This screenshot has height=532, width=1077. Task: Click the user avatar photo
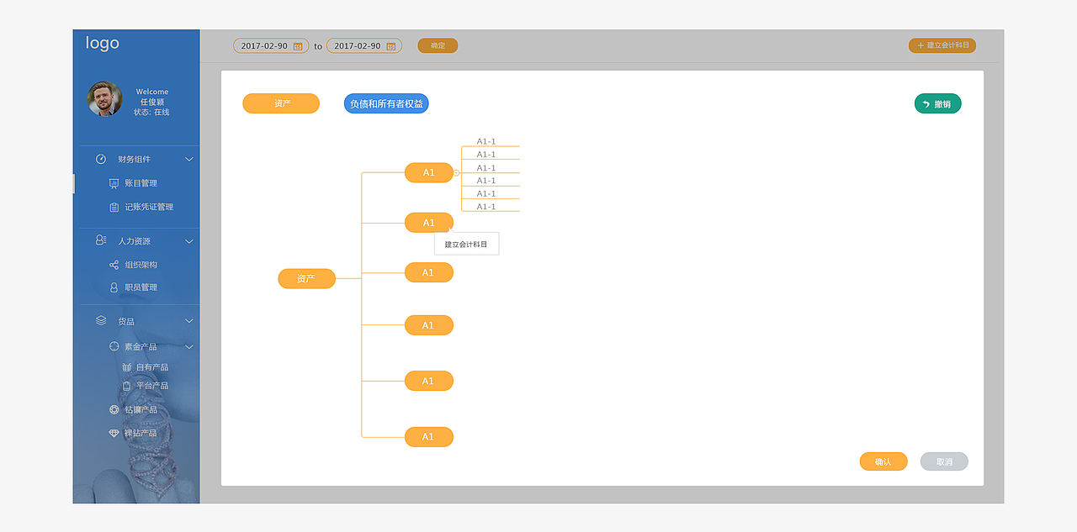click(x=104, y=98)
